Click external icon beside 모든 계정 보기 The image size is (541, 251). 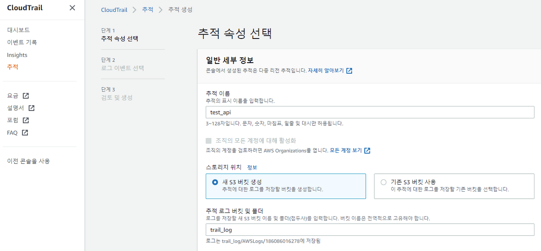pyautogui.click(x=367, y=150)
